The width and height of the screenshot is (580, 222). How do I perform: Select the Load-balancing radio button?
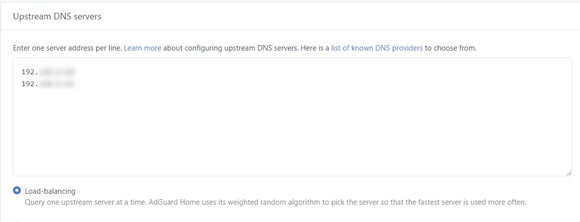17,191
